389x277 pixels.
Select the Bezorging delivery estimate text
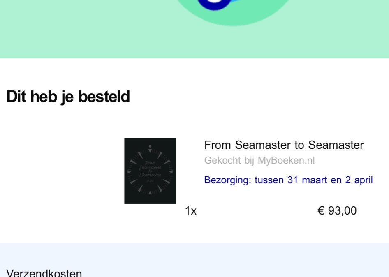coord(288,180)
